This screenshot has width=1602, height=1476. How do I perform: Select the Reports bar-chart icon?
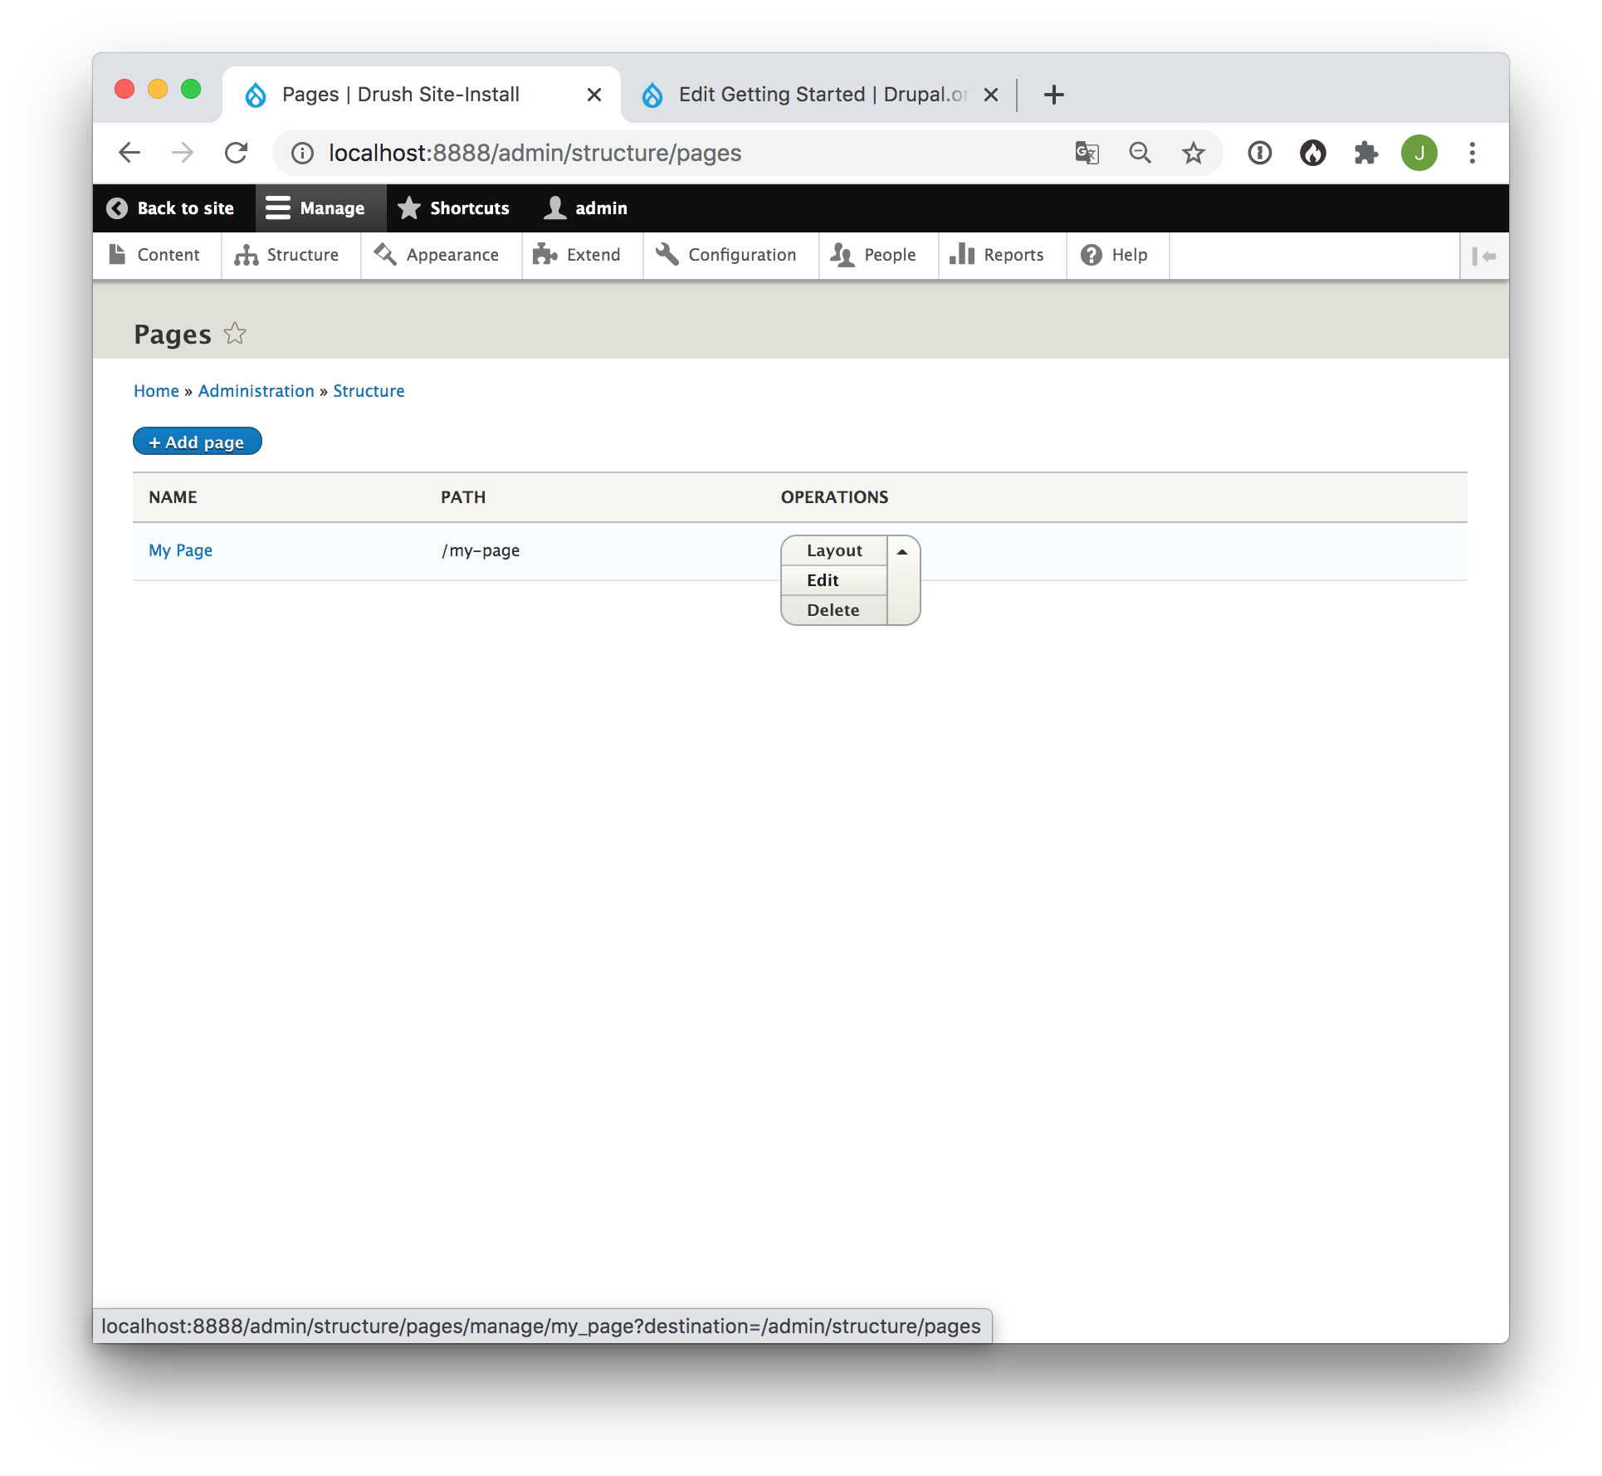click(963, 255)
